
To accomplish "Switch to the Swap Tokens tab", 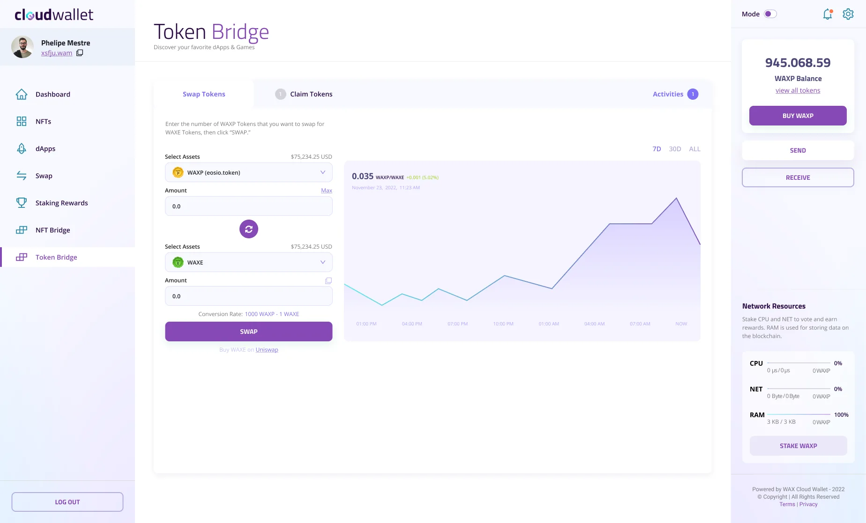I will click(204, 94).
